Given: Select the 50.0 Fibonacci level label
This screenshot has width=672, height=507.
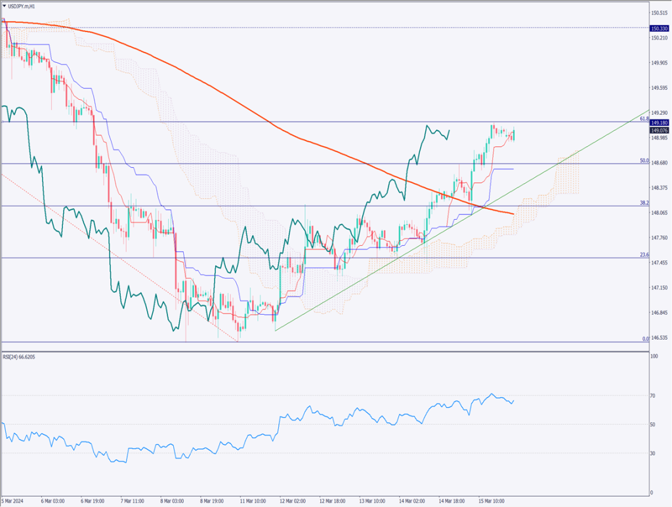Looking at the screenshot, I should 644,160.
